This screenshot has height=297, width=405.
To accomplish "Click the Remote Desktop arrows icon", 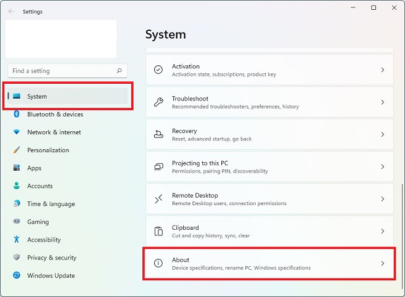I will pyautogui.click(x=158, y=199).
